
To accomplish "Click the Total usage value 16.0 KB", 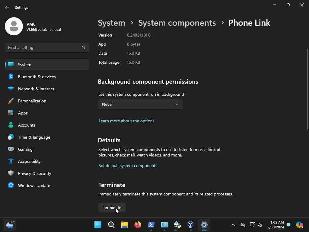I will point(133,62).
